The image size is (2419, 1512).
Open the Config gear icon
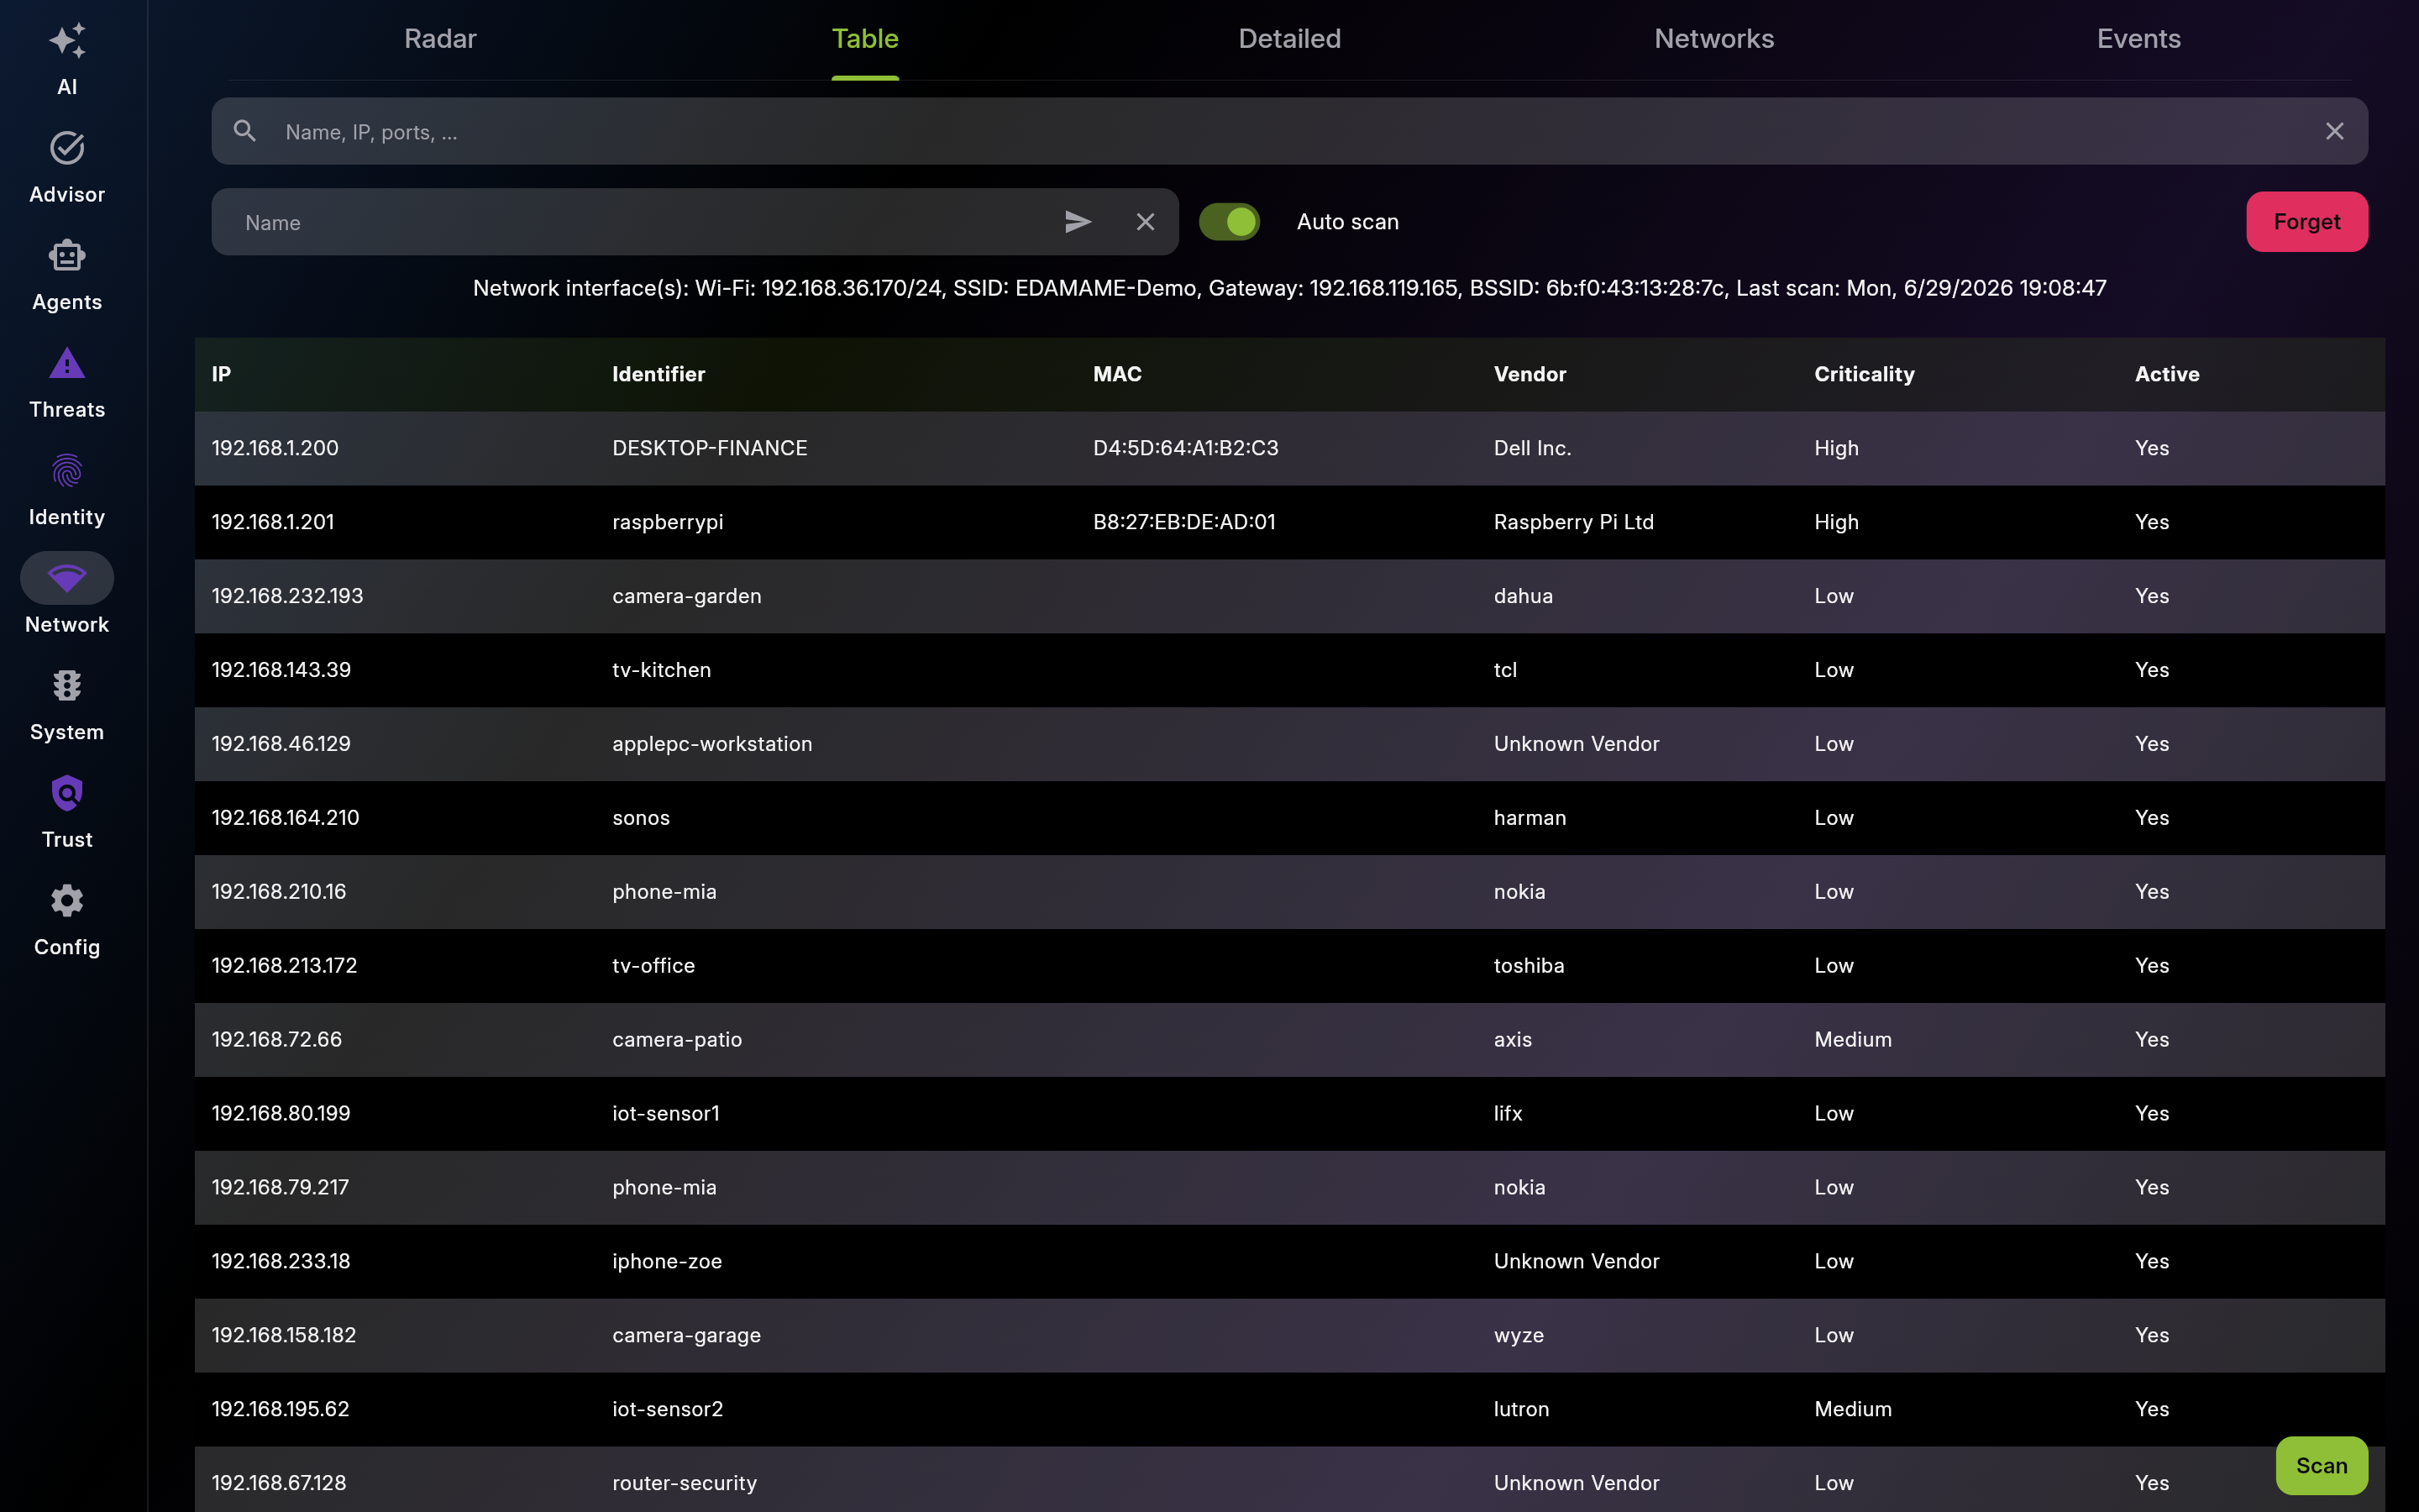pos(67,901)
